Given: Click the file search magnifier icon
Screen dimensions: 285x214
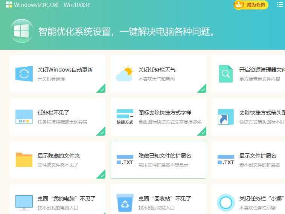Looking at the screenshot, I should (226, 74).
